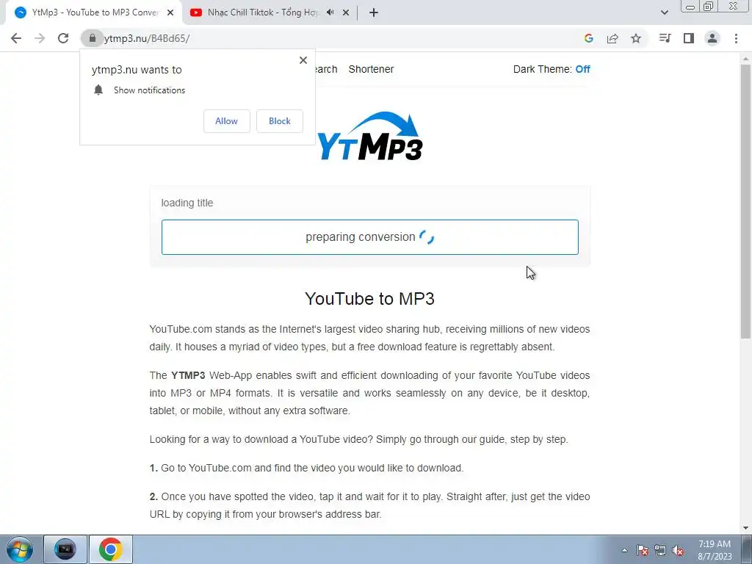This screenshot has height=564, width=752.
Task: Click the address bar URL field
Action: click(336, 38)
